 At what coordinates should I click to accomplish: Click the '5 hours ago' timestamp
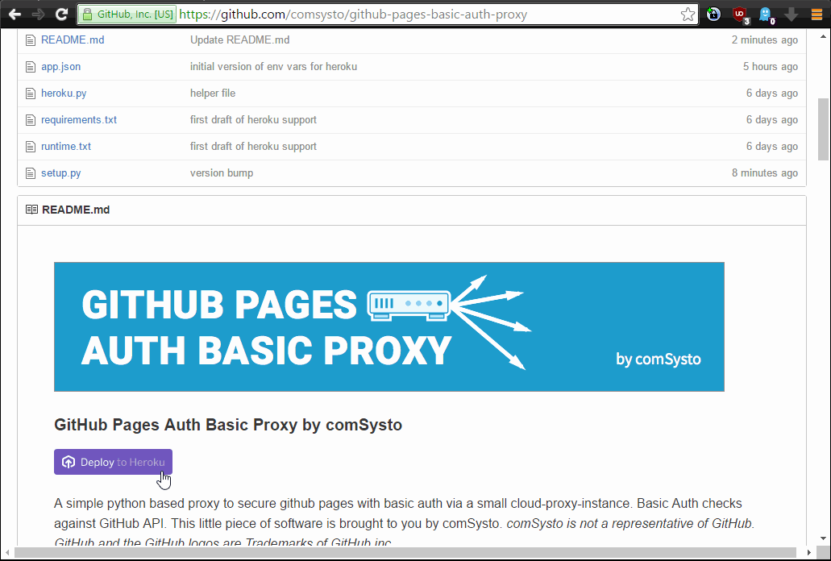770,67
